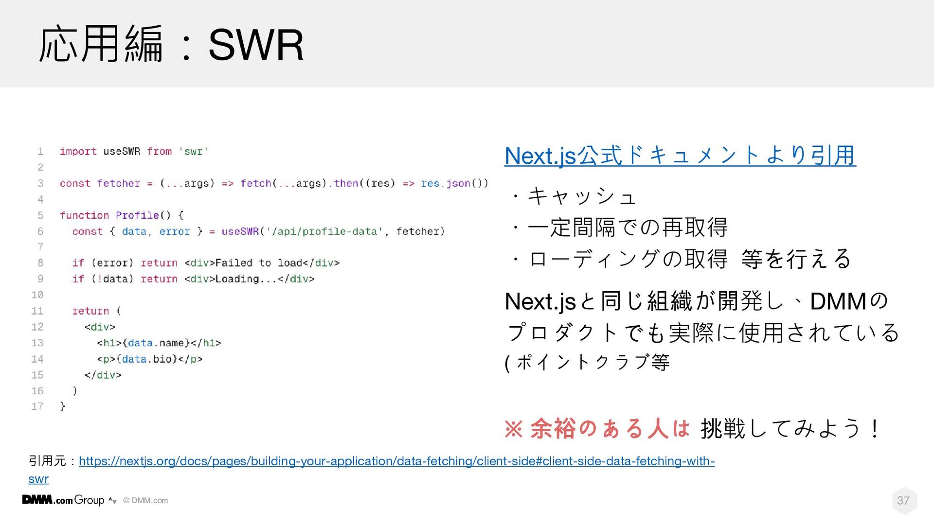
Task: Click the 'swr' wrapped link text
Action: tap(38, 479)
